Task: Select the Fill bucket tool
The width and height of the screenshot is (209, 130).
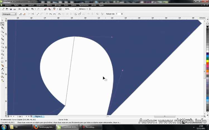Action: (2, 77)
